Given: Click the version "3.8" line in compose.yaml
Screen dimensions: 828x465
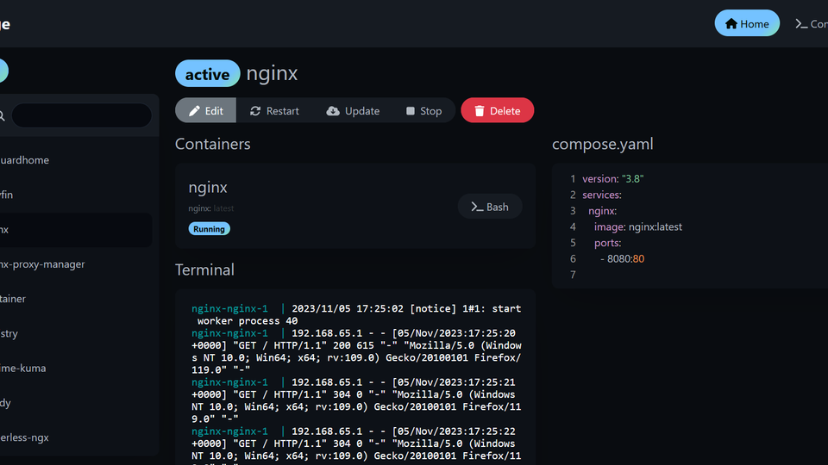Looking at the screenshot, I should [613, 179].
